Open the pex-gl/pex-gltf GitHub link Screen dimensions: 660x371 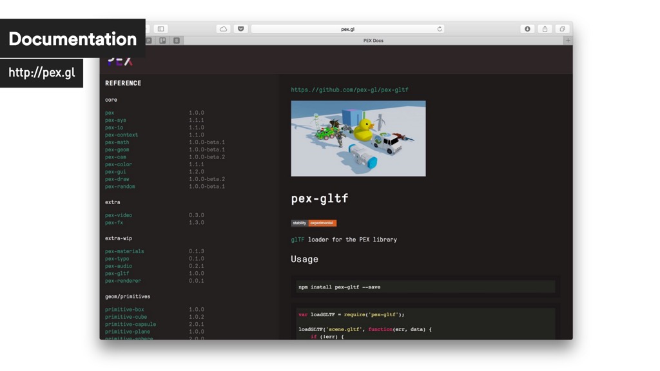click(x=349, y=90)
